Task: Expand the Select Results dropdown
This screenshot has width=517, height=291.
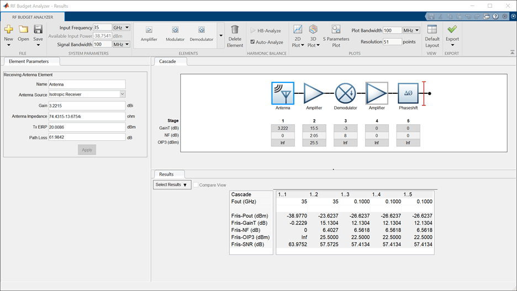Action: [171, 185]
